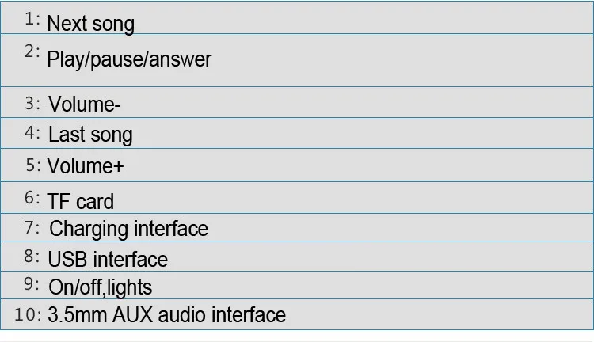594x342 pixels.
Task: Click the 'Volume+' label
Action: [x=86, y=166]
